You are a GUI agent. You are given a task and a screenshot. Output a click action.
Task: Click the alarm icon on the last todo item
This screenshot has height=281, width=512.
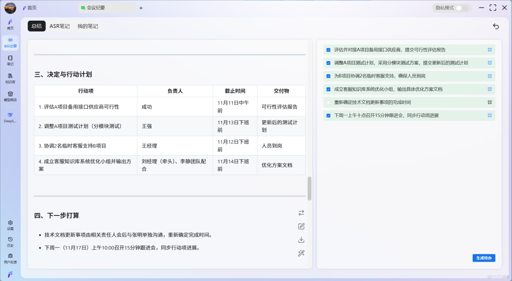pyautogui.click(x=490, y=115)
